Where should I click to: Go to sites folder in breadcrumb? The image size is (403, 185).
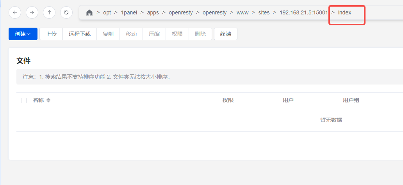[264, 12]
